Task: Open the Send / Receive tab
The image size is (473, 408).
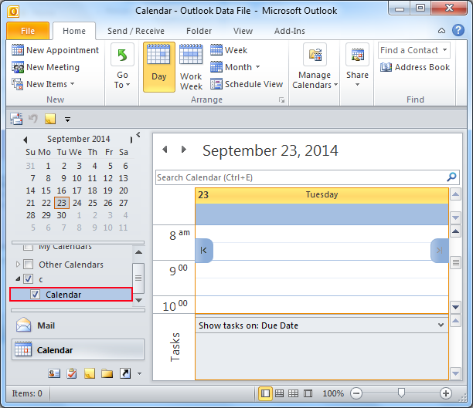Action: [x=136, y=31]
